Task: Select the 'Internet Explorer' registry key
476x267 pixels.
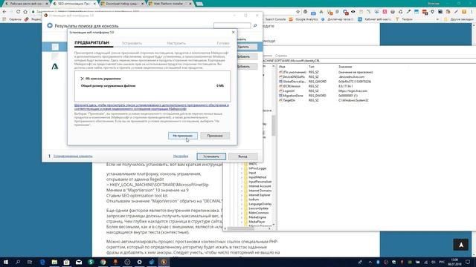Action: coord(260,195)
